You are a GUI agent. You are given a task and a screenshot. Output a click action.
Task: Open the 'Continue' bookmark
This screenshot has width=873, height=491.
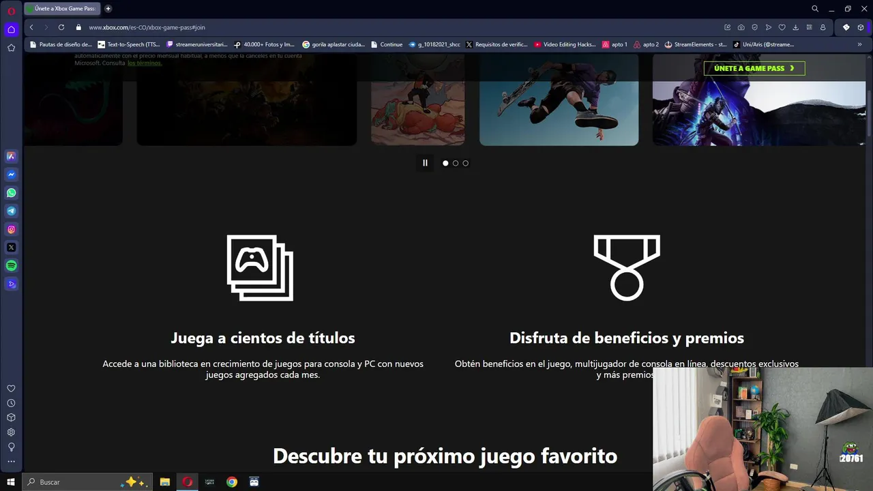[x=387, y=44]
